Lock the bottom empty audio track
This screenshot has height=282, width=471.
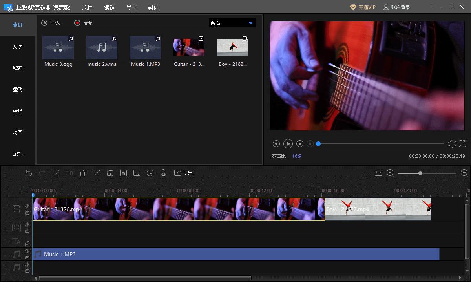(x=27, y=271)
